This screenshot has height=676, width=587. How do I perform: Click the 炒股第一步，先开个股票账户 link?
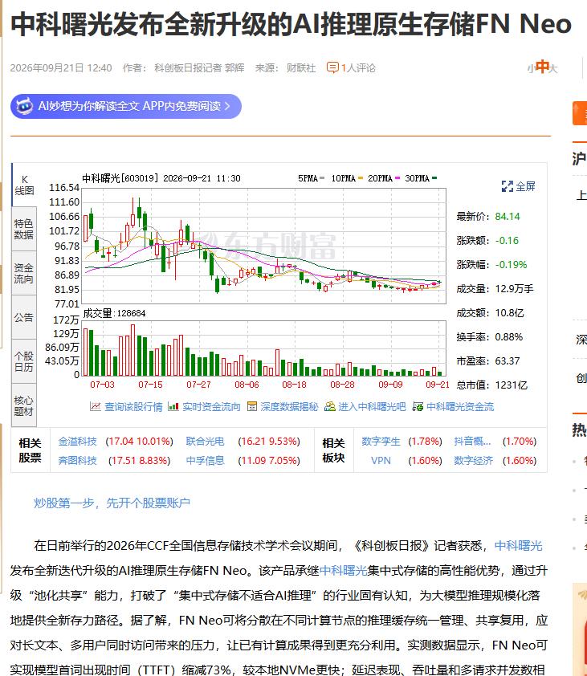click(x=112, y=503)
